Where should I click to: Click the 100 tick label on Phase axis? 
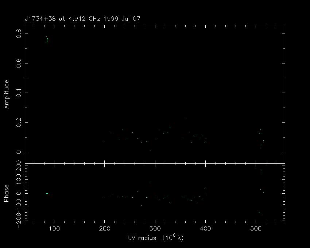tap(19, 179)
